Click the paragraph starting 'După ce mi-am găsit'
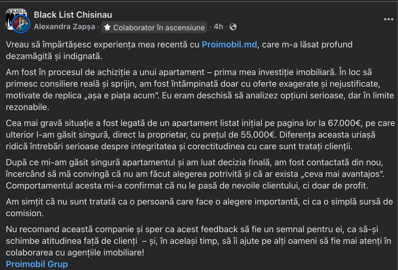 [x=195, y=174]
